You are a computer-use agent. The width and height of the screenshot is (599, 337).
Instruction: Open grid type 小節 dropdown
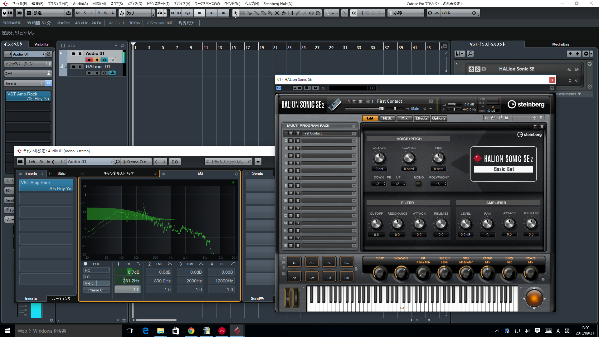tap(406, 13)
